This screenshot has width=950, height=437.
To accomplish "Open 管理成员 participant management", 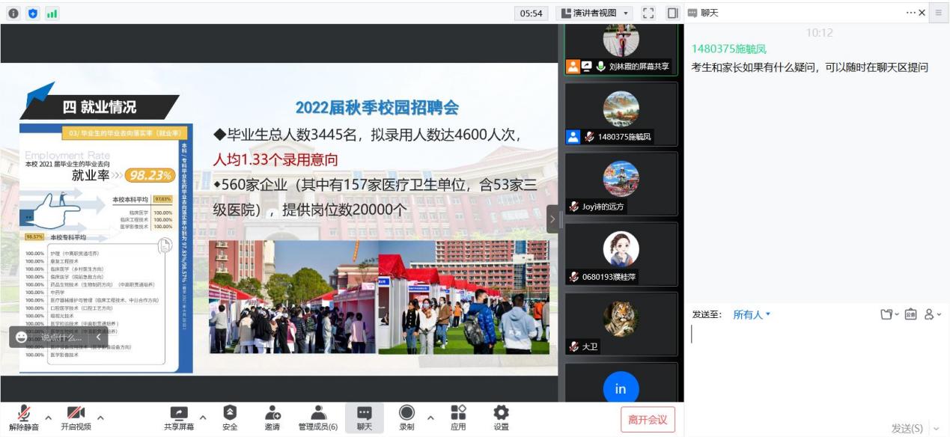I will tap(318, 418).
